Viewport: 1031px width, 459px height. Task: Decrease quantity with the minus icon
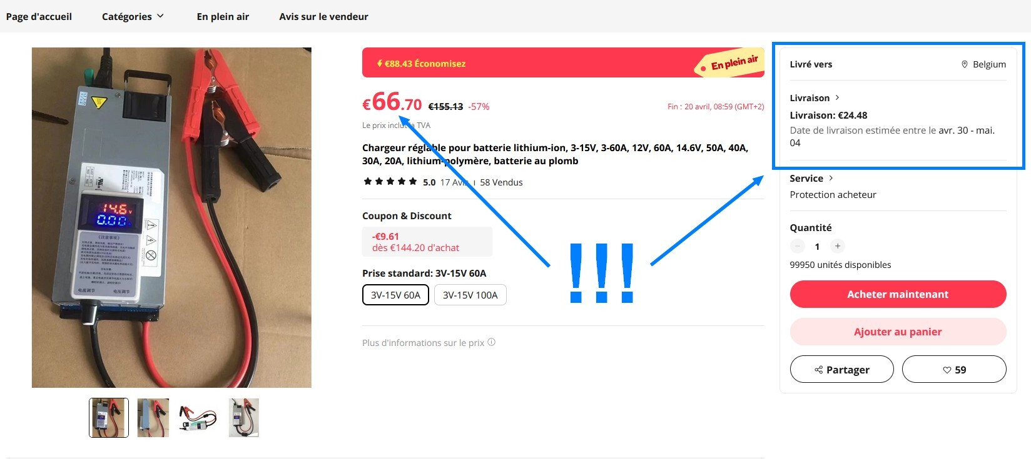click(x=798, y=246)
